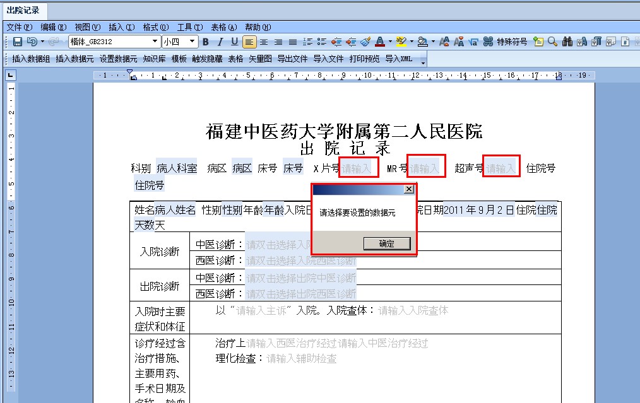Click the page number icon
Viewport: 640px width, 403px height.
tap(625, 42)
